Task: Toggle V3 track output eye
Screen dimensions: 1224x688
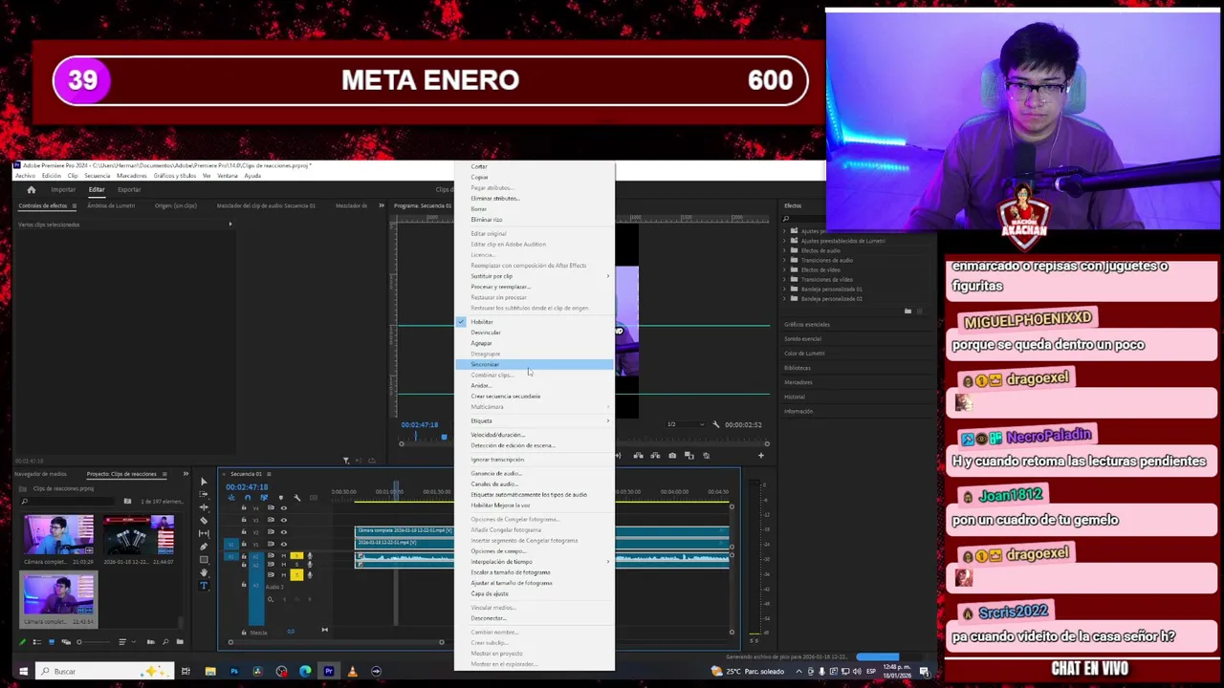Action: tap(284, 520)
